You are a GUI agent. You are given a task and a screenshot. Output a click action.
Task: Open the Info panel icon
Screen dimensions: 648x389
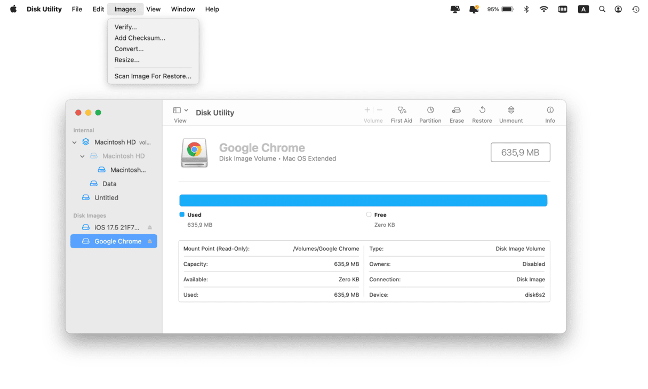click(550, 110)
